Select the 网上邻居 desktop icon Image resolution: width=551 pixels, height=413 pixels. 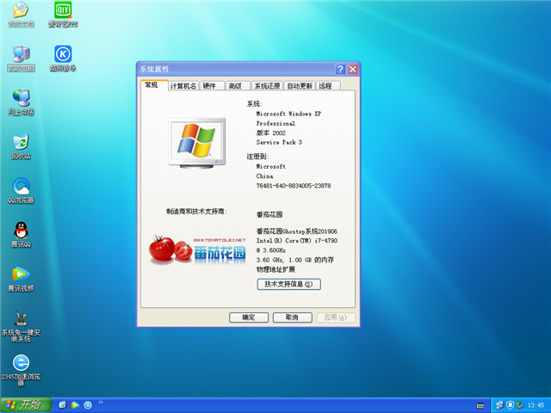tap(21, 102)
